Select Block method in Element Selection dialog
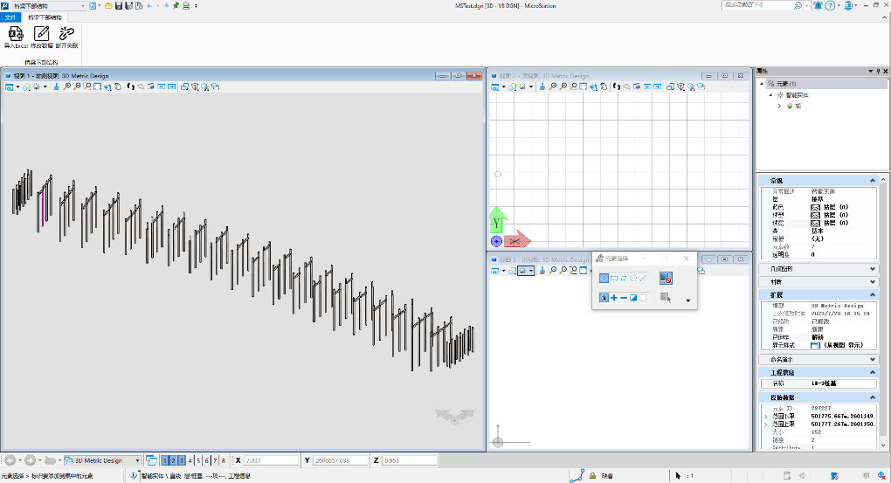This screenshot has height=483, width=891. tap(614, 278)
